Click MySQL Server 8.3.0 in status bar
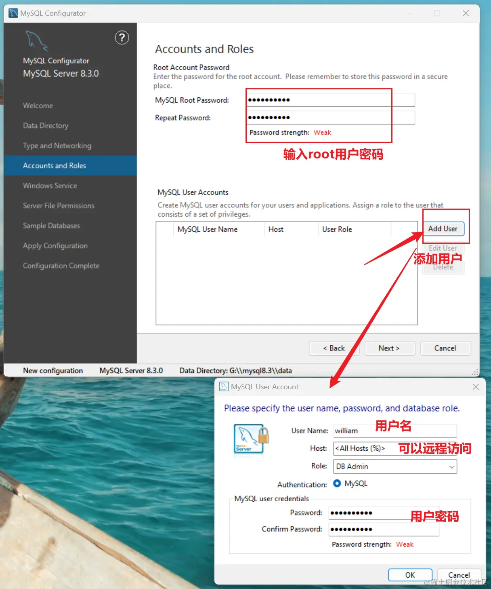The width and height of the screenshot is (491, 589). [131, 371]
